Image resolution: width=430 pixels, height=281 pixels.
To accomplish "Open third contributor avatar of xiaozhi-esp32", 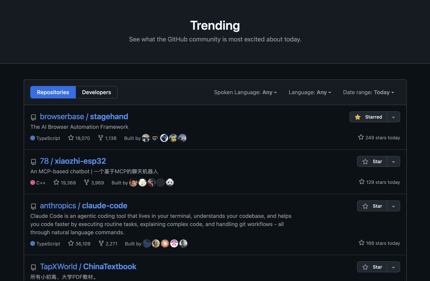I will click(152, 183).
